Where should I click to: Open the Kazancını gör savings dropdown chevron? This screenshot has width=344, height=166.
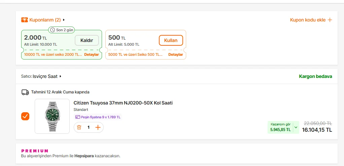[x=296, y=127]
